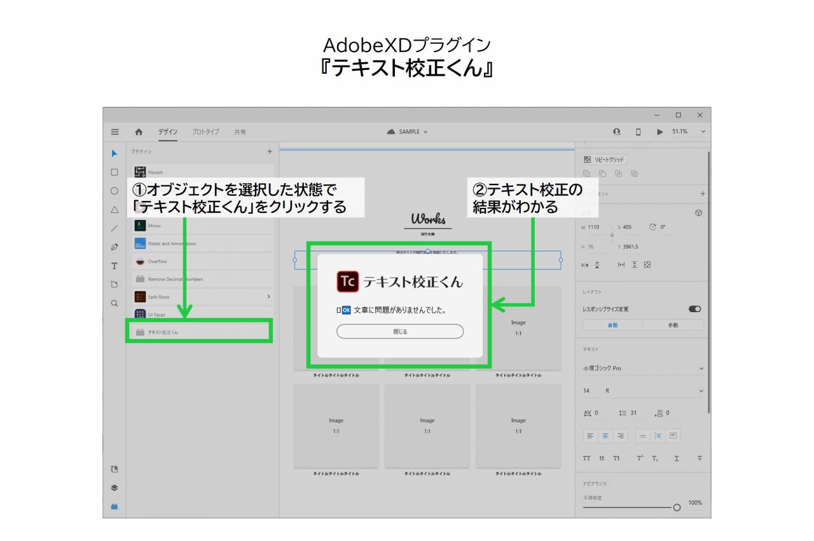Open the Plugins panel icon
The image size is (814, 541).
click(x=114, y=507)
